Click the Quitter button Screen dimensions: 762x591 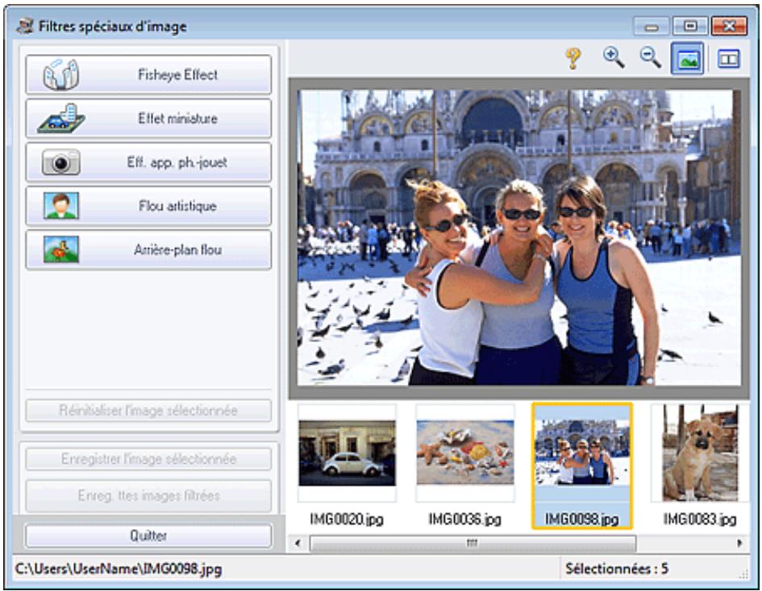148,535
